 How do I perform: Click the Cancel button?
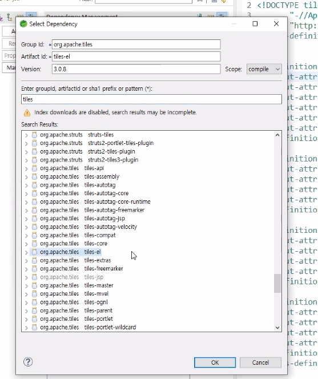click(x=260, y=362)
